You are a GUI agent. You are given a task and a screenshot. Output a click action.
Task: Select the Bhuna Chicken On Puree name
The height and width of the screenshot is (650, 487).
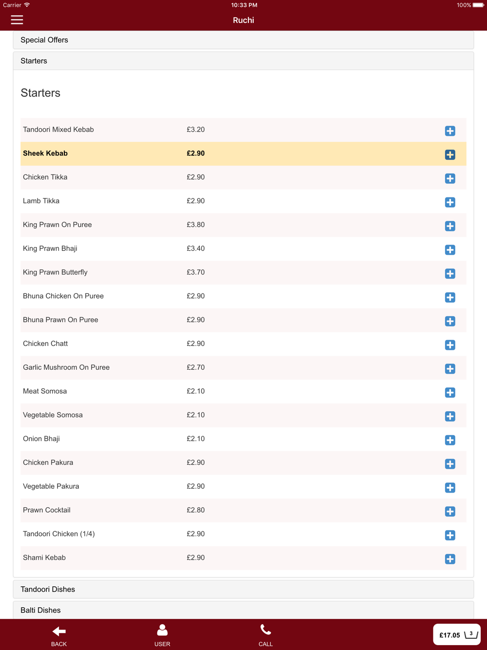63,296
